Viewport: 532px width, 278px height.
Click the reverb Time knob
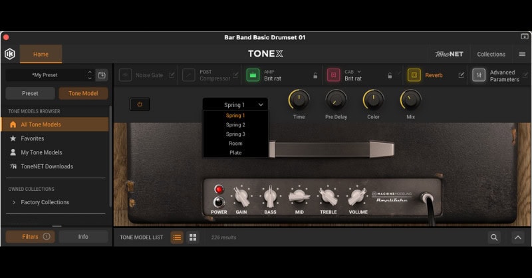tap(299, 100)
